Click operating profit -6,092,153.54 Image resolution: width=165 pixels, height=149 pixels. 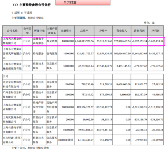(x=139, y=41)
